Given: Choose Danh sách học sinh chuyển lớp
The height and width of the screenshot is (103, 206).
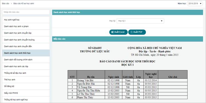Looking at the screenshot, I should click(26, 33).
